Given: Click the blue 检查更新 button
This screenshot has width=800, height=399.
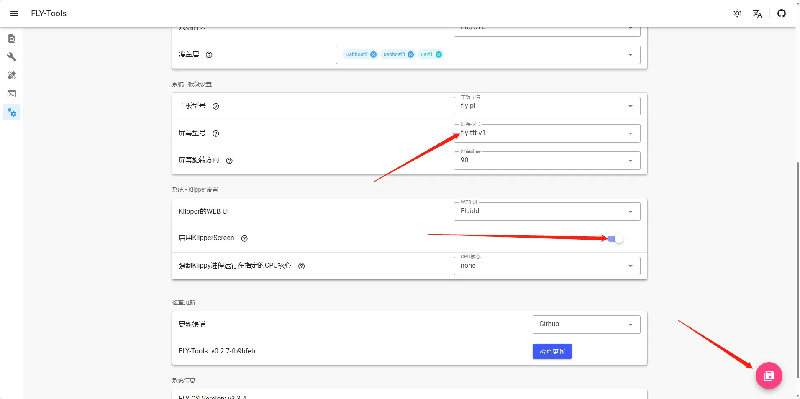Looking at the screenshot, I should tap(552, 352).
